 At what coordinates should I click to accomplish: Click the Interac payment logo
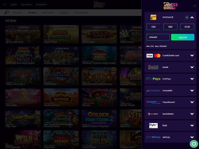click(153, 17)
